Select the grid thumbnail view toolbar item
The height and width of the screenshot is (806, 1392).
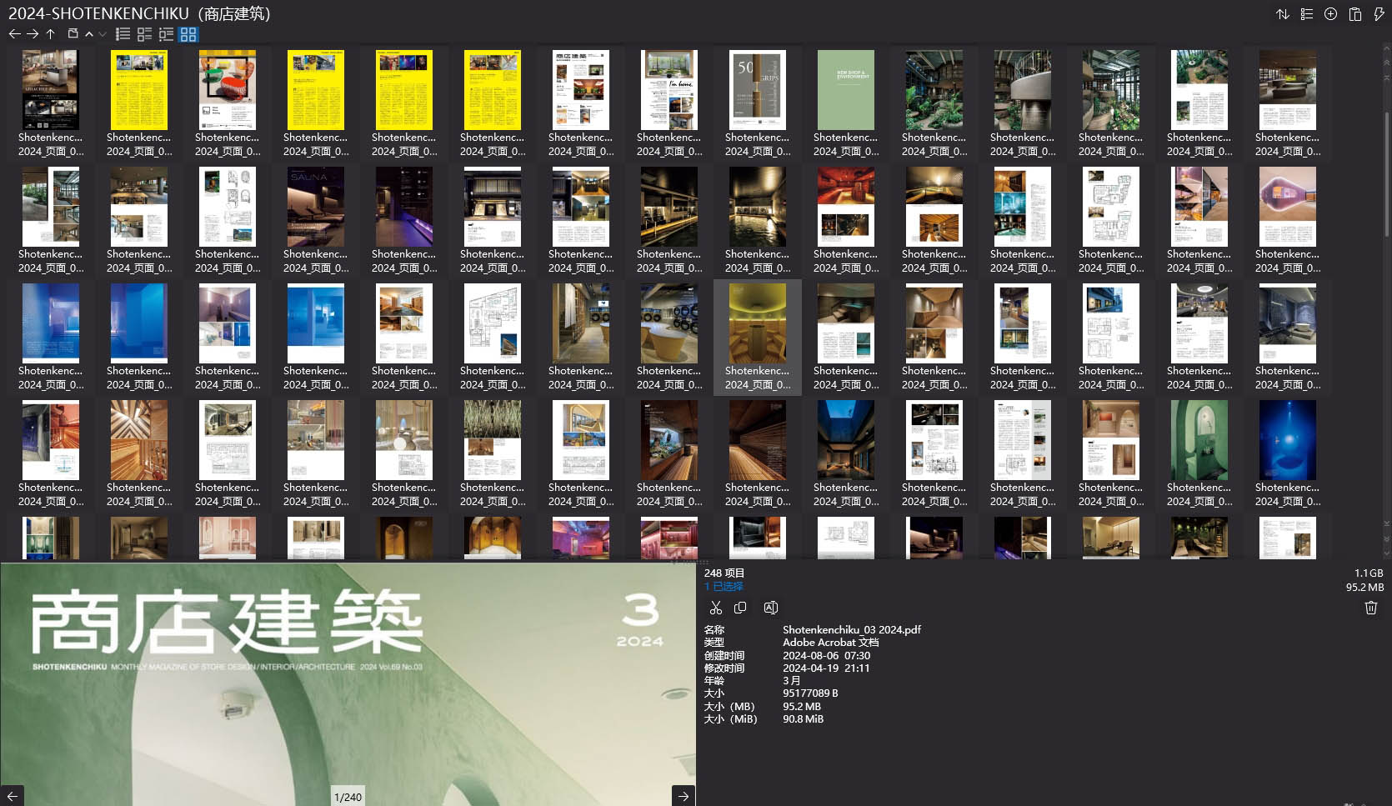pyautogui.click(x=187, y=34)
